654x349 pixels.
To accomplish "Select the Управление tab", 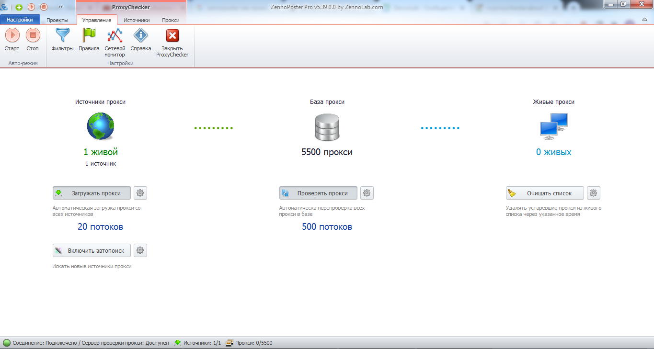I will [x=97, y=20].
